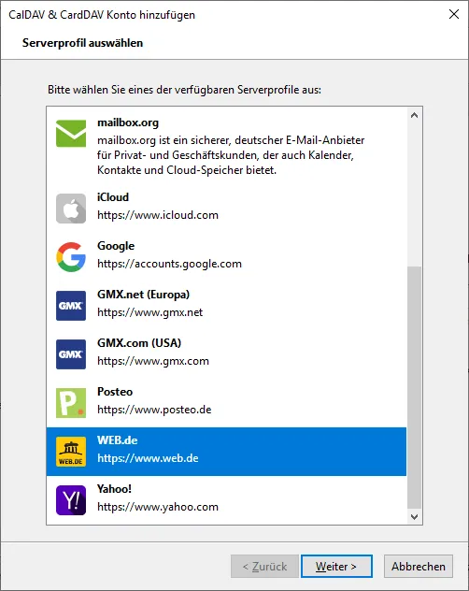Pick the GMX.net (Europa) icon
Viewport: 469px width, 591px height.
click(x=71, y=306)
